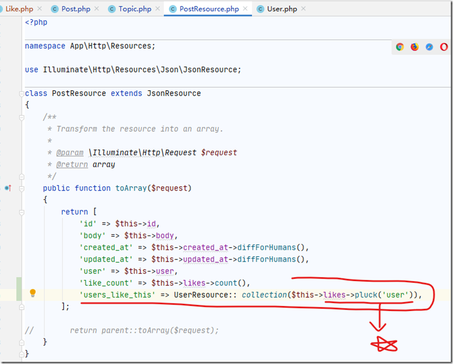The image size is (453, 364).
Task: Open file in Firefox browser
Action: [415, 47]
